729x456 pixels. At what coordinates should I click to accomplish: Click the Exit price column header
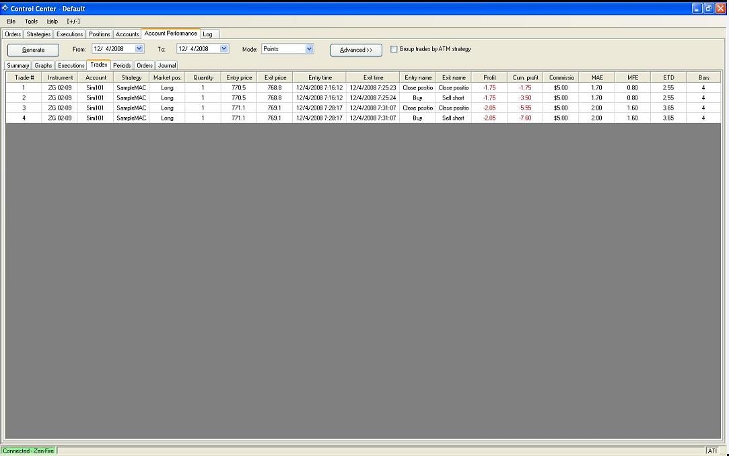(275, 77)
